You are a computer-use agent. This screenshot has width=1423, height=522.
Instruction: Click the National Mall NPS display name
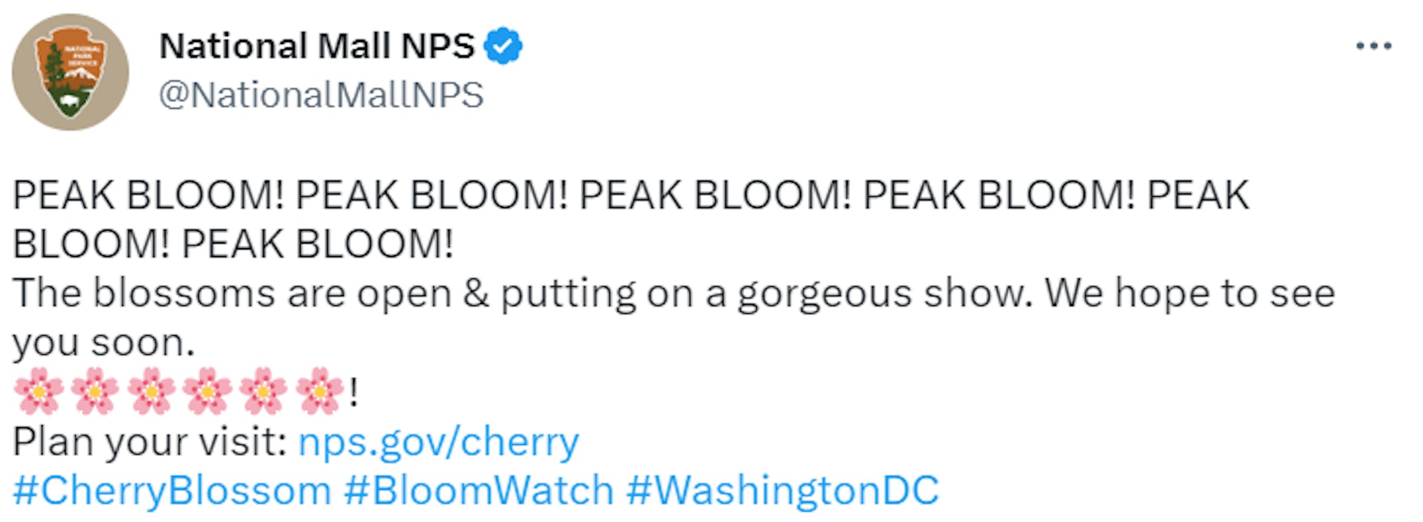click(317, 45)
